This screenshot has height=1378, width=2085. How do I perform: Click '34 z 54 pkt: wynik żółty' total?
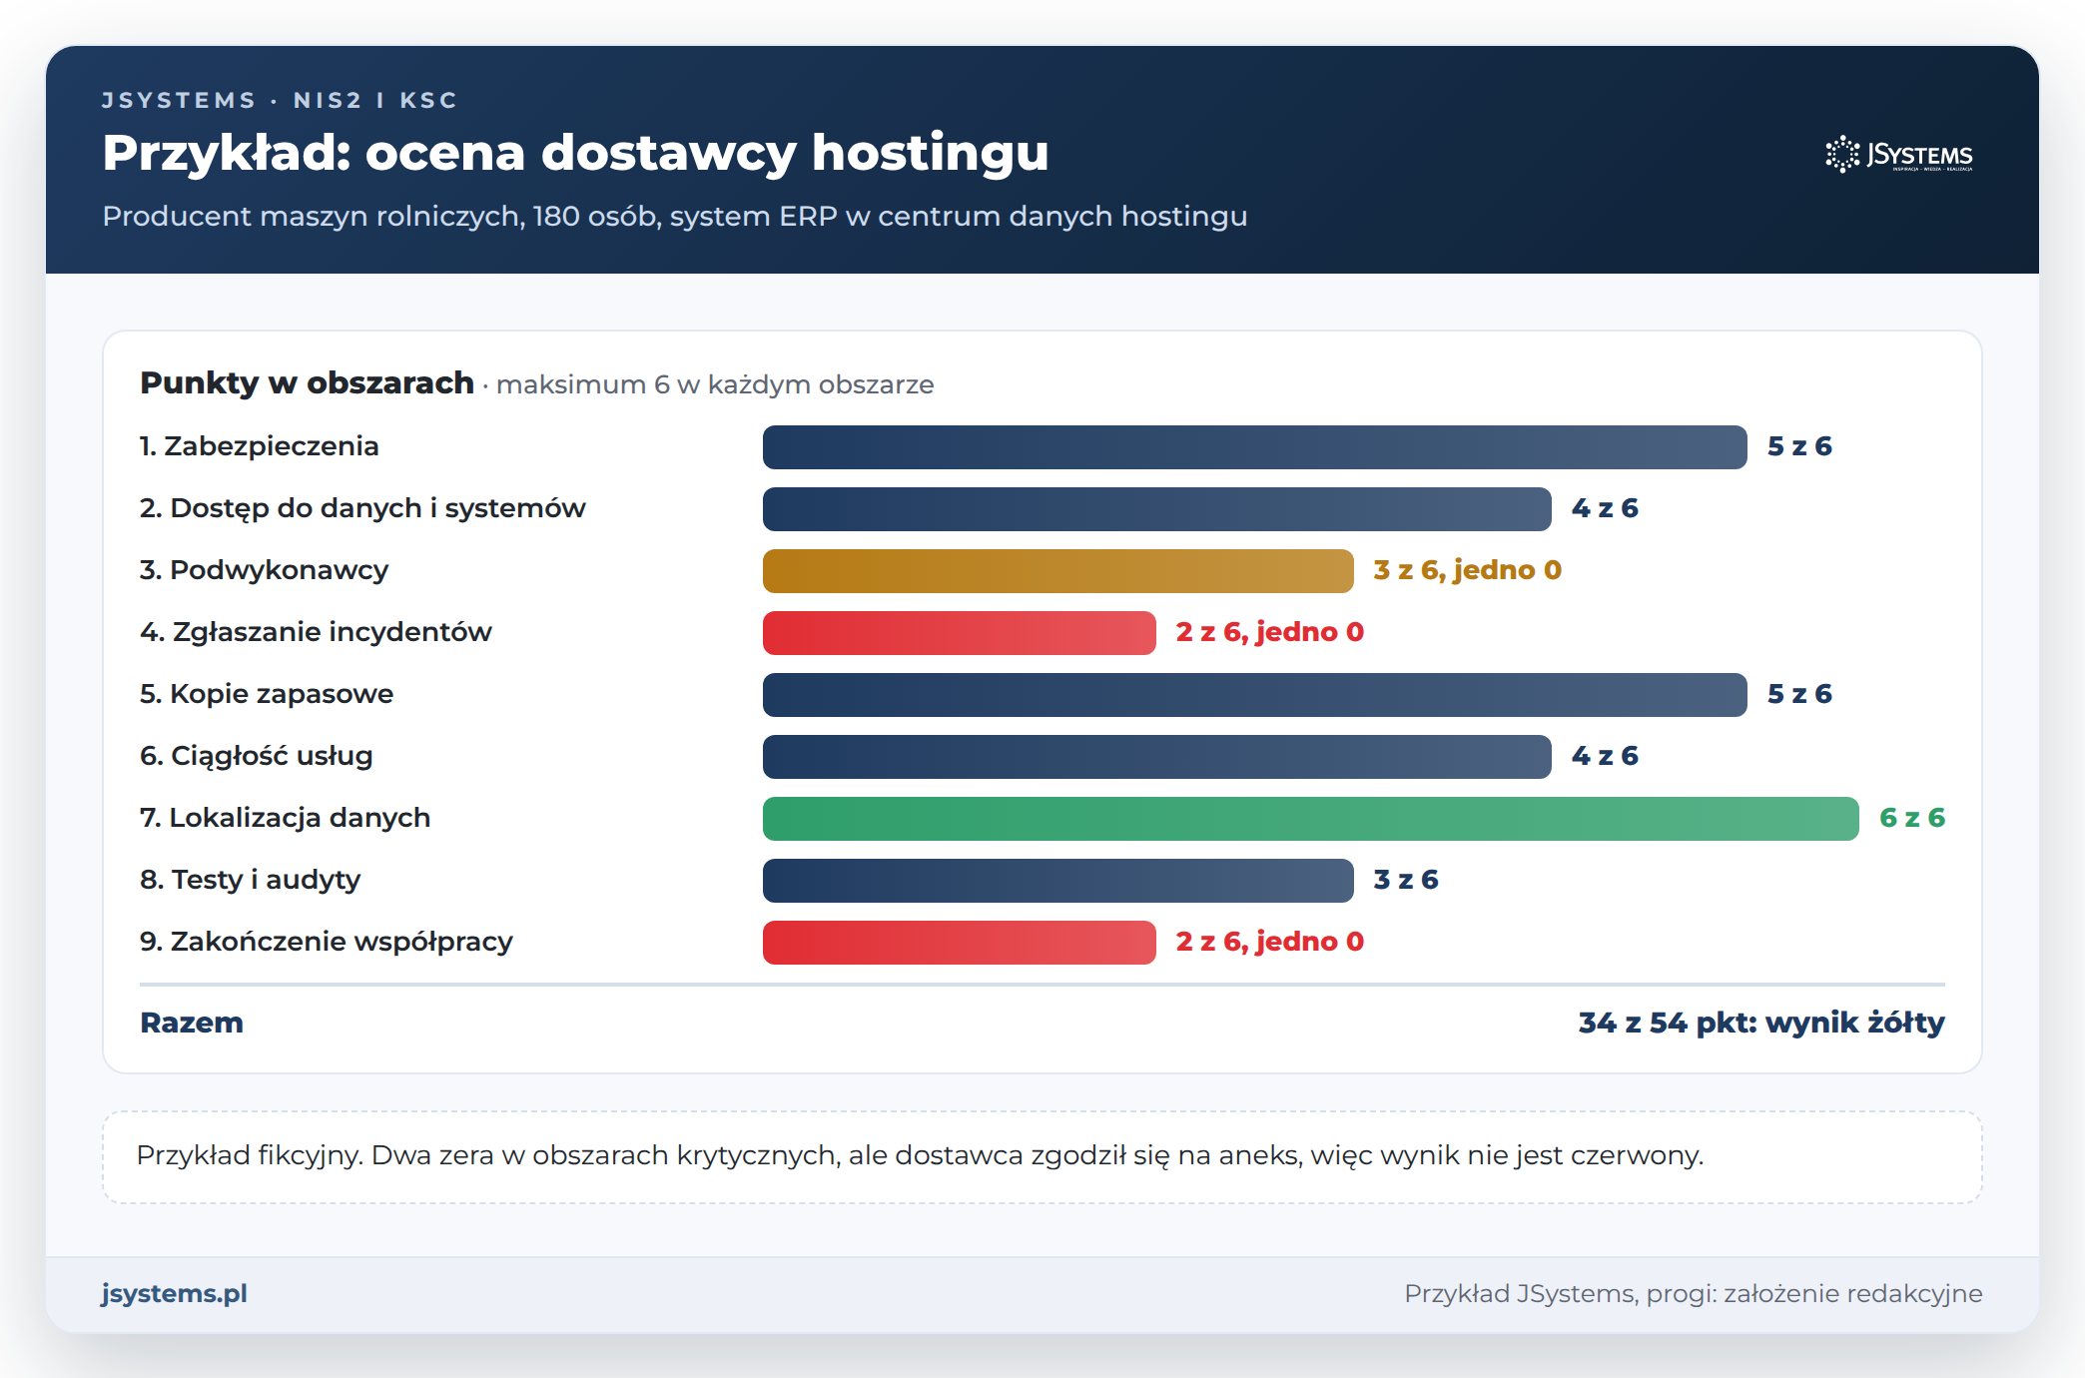click(x=1761, y=1023)
